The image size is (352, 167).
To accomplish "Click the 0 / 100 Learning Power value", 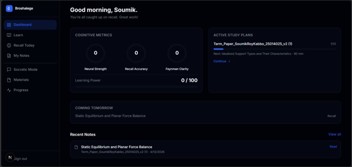I will [189, 80].
